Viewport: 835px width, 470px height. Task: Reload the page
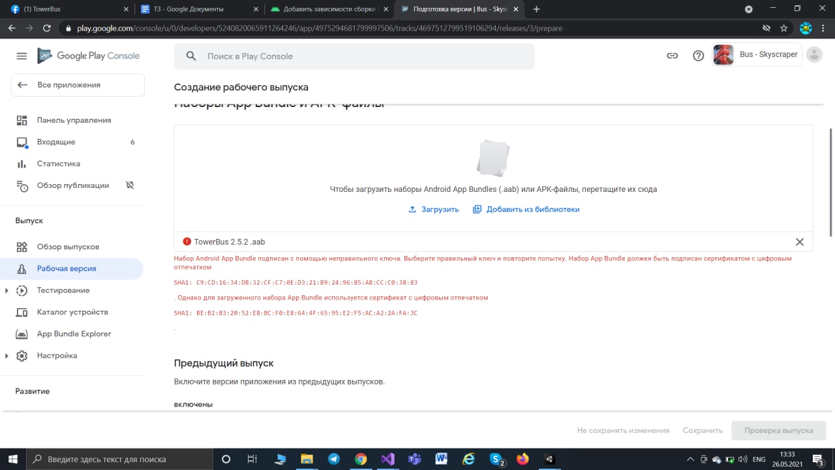coord(46,29)
